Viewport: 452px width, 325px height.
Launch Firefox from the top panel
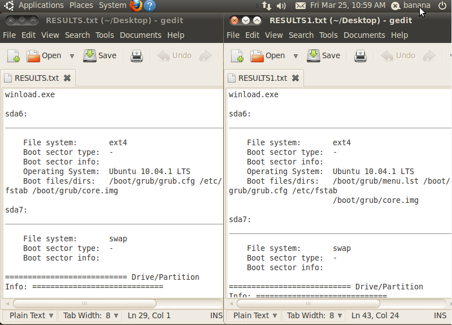(x=136, y=6)
